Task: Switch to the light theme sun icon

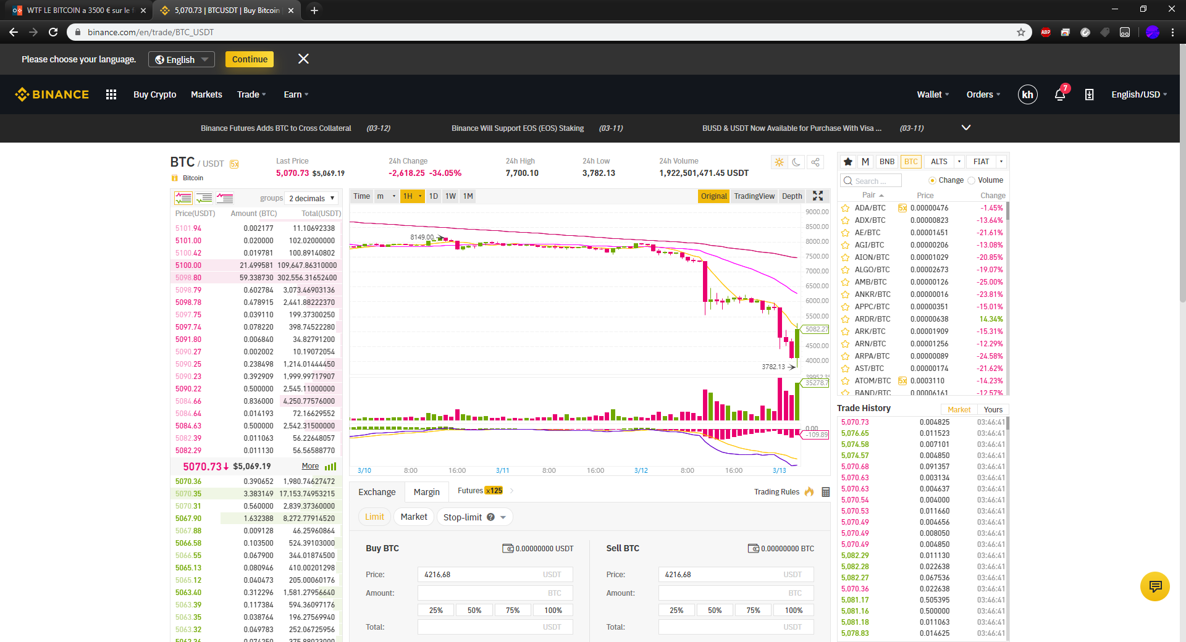Action: tap(779, 162)
